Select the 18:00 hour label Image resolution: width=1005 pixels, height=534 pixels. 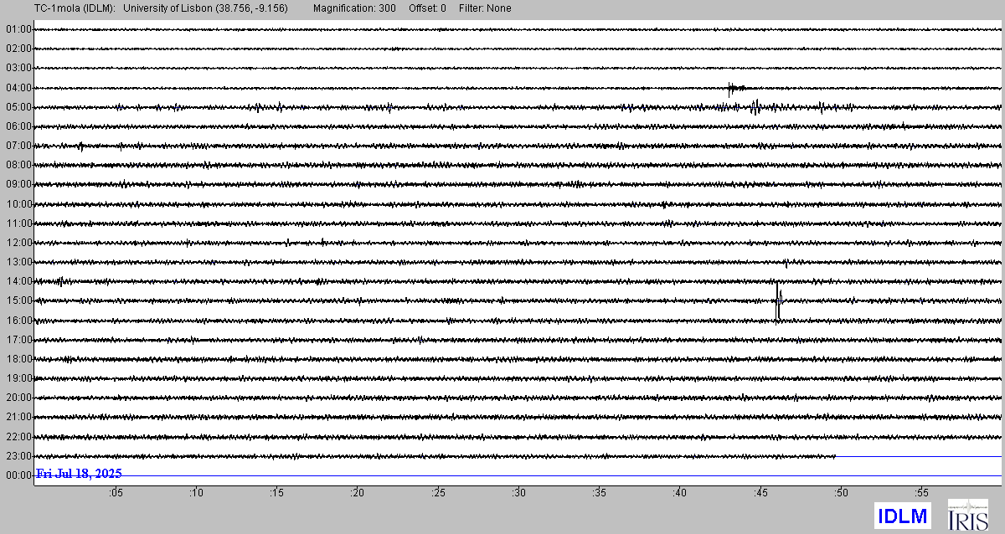[18, 359]
